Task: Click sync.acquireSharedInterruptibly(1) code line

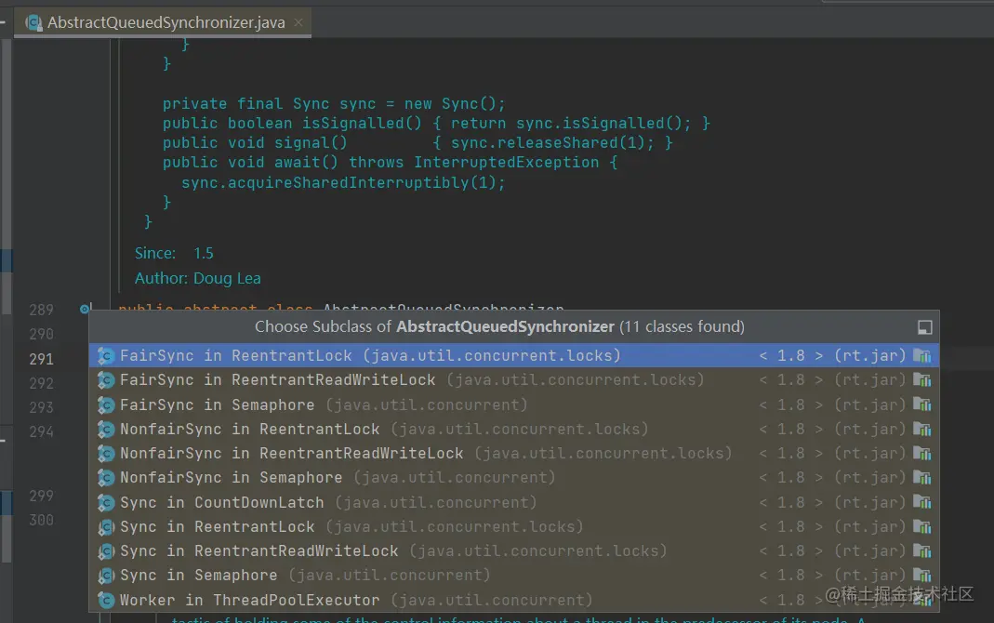Action: (x=343, y=182)
